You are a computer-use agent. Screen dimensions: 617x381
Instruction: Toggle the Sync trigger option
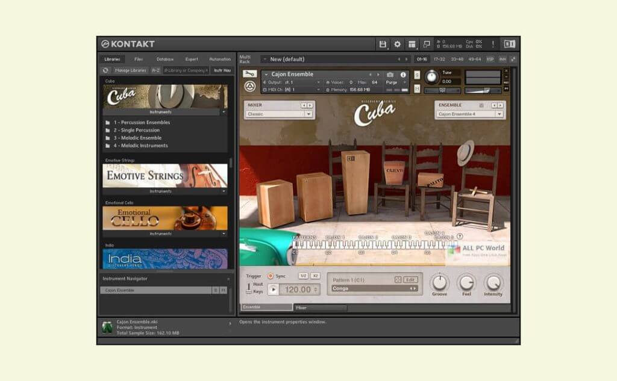(x=271, y=276)
